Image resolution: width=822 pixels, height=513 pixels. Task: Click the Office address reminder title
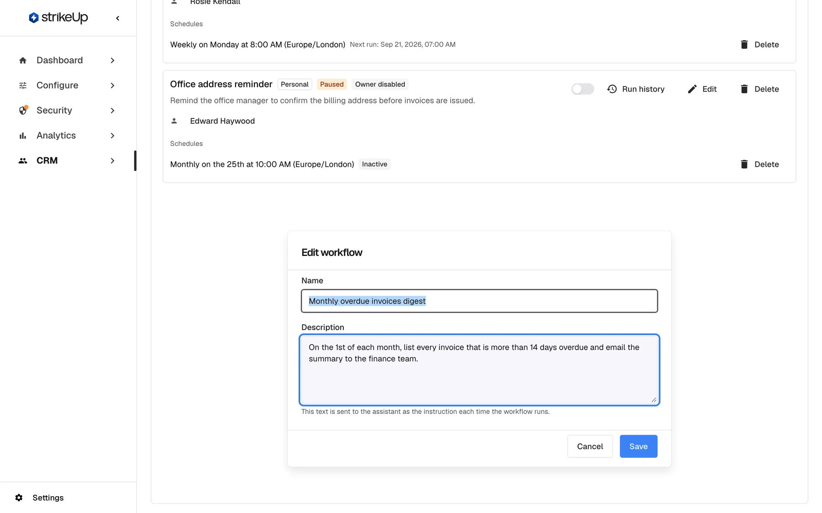pos(221,84)
